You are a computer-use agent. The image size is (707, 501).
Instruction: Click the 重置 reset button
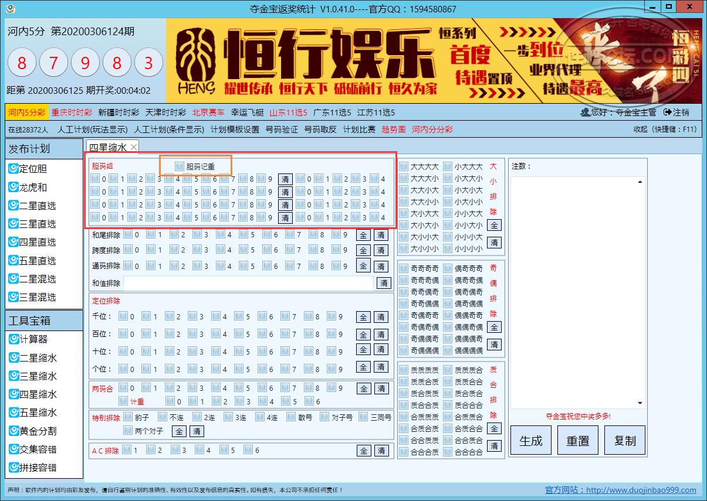(578, 441)
